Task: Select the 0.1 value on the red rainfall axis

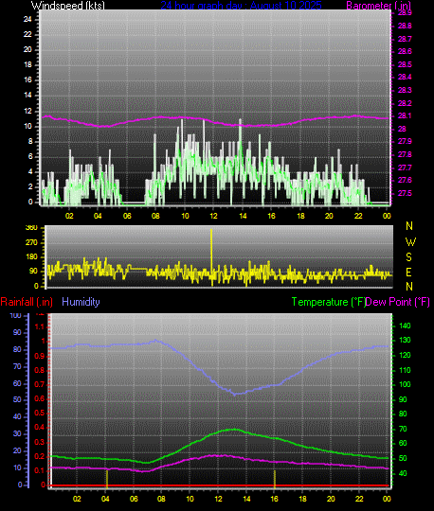Action: [40, 470]
